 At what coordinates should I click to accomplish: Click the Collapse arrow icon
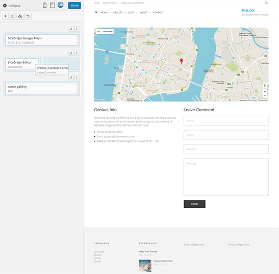(5, 6)
